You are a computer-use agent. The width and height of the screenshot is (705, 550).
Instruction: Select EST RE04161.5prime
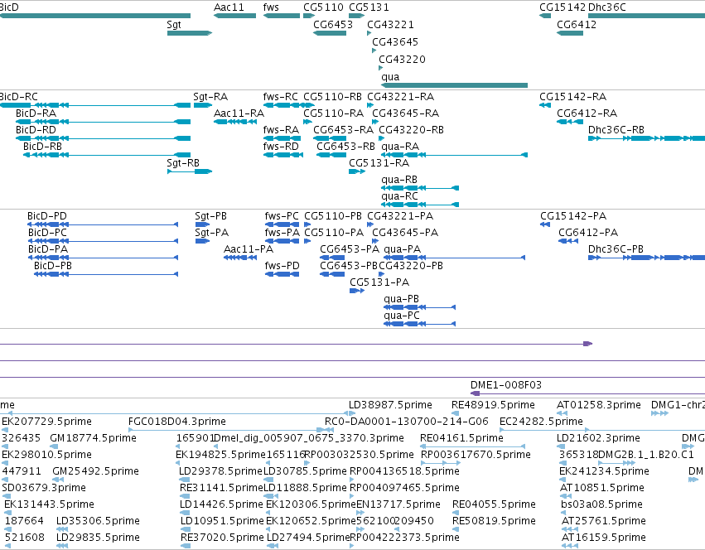click(x=461, y=438)
